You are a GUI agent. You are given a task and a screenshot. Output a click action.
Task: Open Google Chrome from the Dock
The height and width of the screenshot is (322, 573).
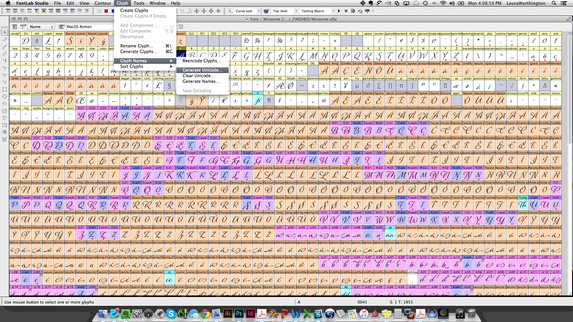tap(205, 313)
